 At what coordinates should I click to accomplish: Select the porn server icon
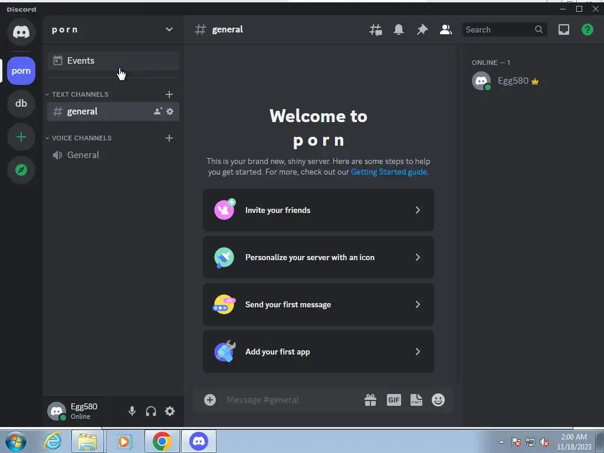21,71
